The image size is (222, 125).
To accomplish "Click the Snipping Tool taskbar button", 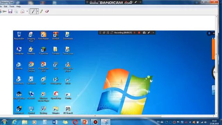I will click(x=105, y=122).
